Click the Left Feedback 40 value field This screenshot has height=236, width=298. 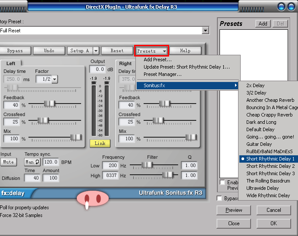[12, 105]
